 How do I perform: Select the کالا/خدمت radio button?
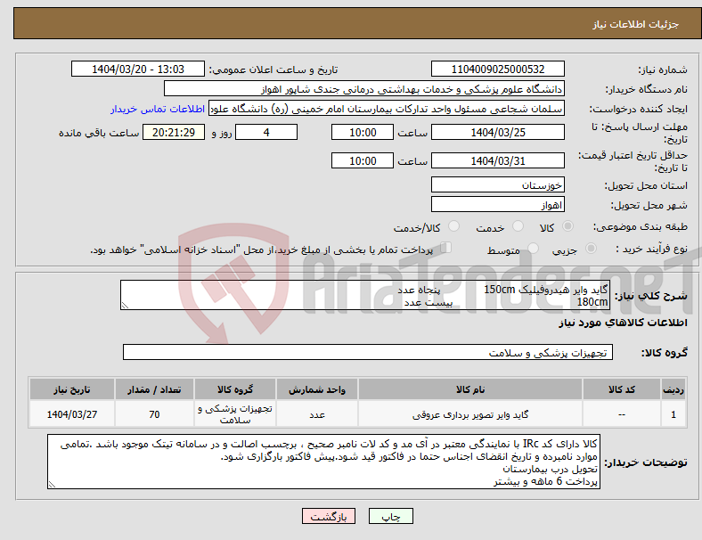tap(454, 226)
